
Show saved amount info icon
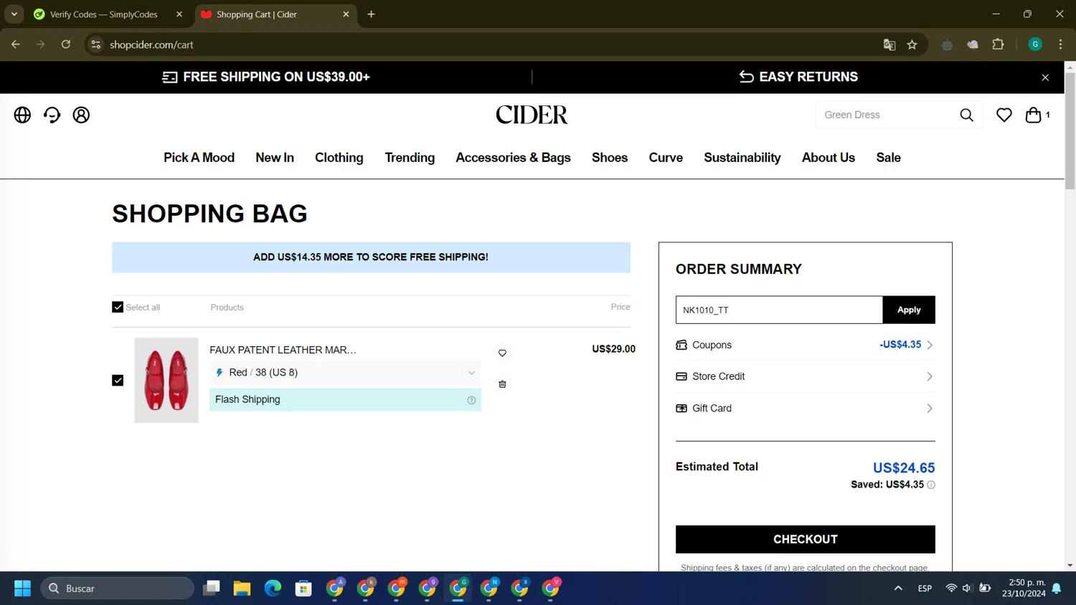tap(931, 485)
